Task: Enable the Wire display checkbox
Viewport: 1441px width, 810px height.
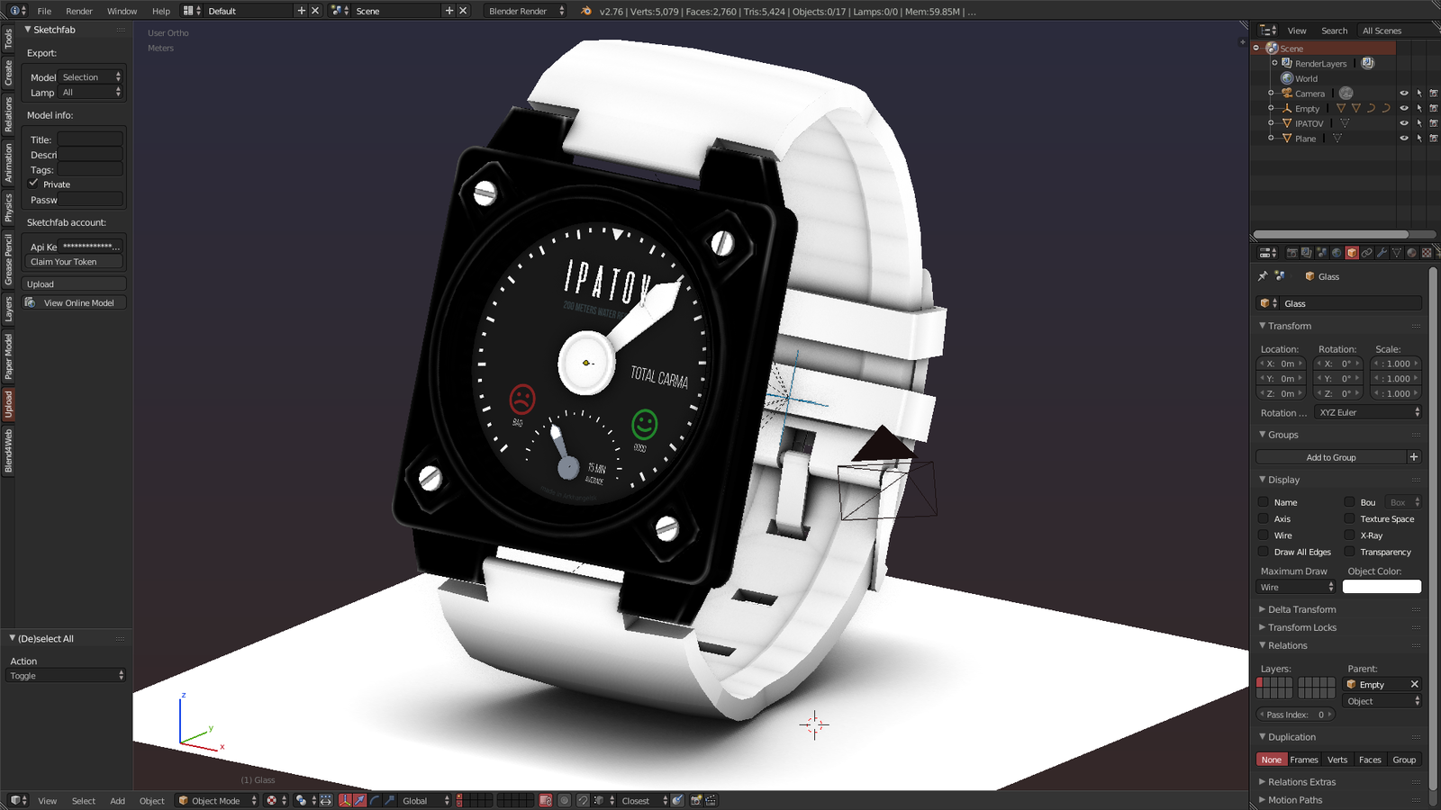Action: (1263, 535)
